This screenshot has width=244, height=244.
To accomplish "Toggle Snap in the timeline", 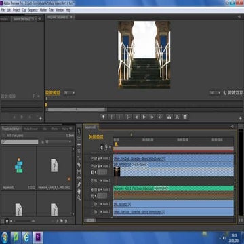I will (102, 148).
